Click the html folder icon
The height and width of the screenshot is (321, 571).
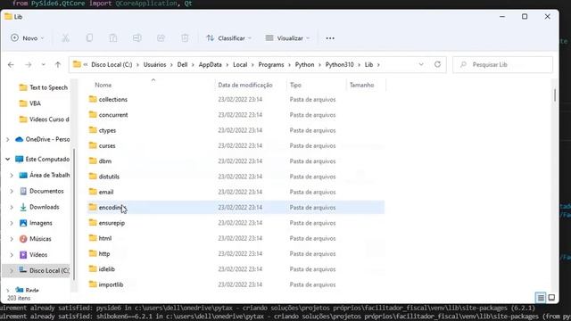click(x=93, y=238)
